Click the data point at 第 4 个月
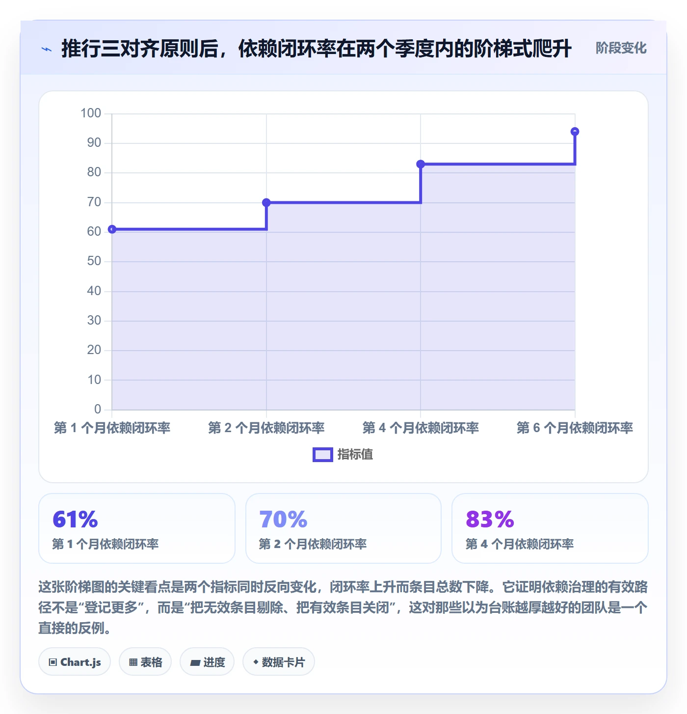The width and height of the screenshot is (687, 714). click(421, 164)
